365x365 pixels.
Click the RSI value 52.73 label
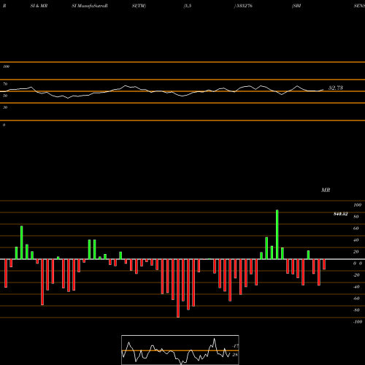[x=336, y=88]
